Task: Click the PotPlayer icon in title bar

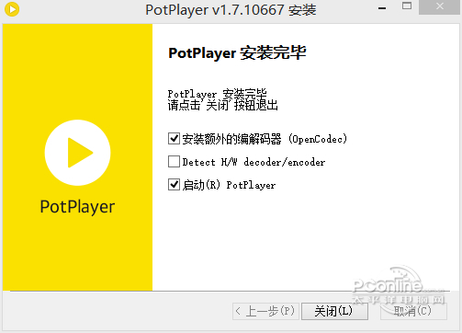Action: (x=12, y=9)
